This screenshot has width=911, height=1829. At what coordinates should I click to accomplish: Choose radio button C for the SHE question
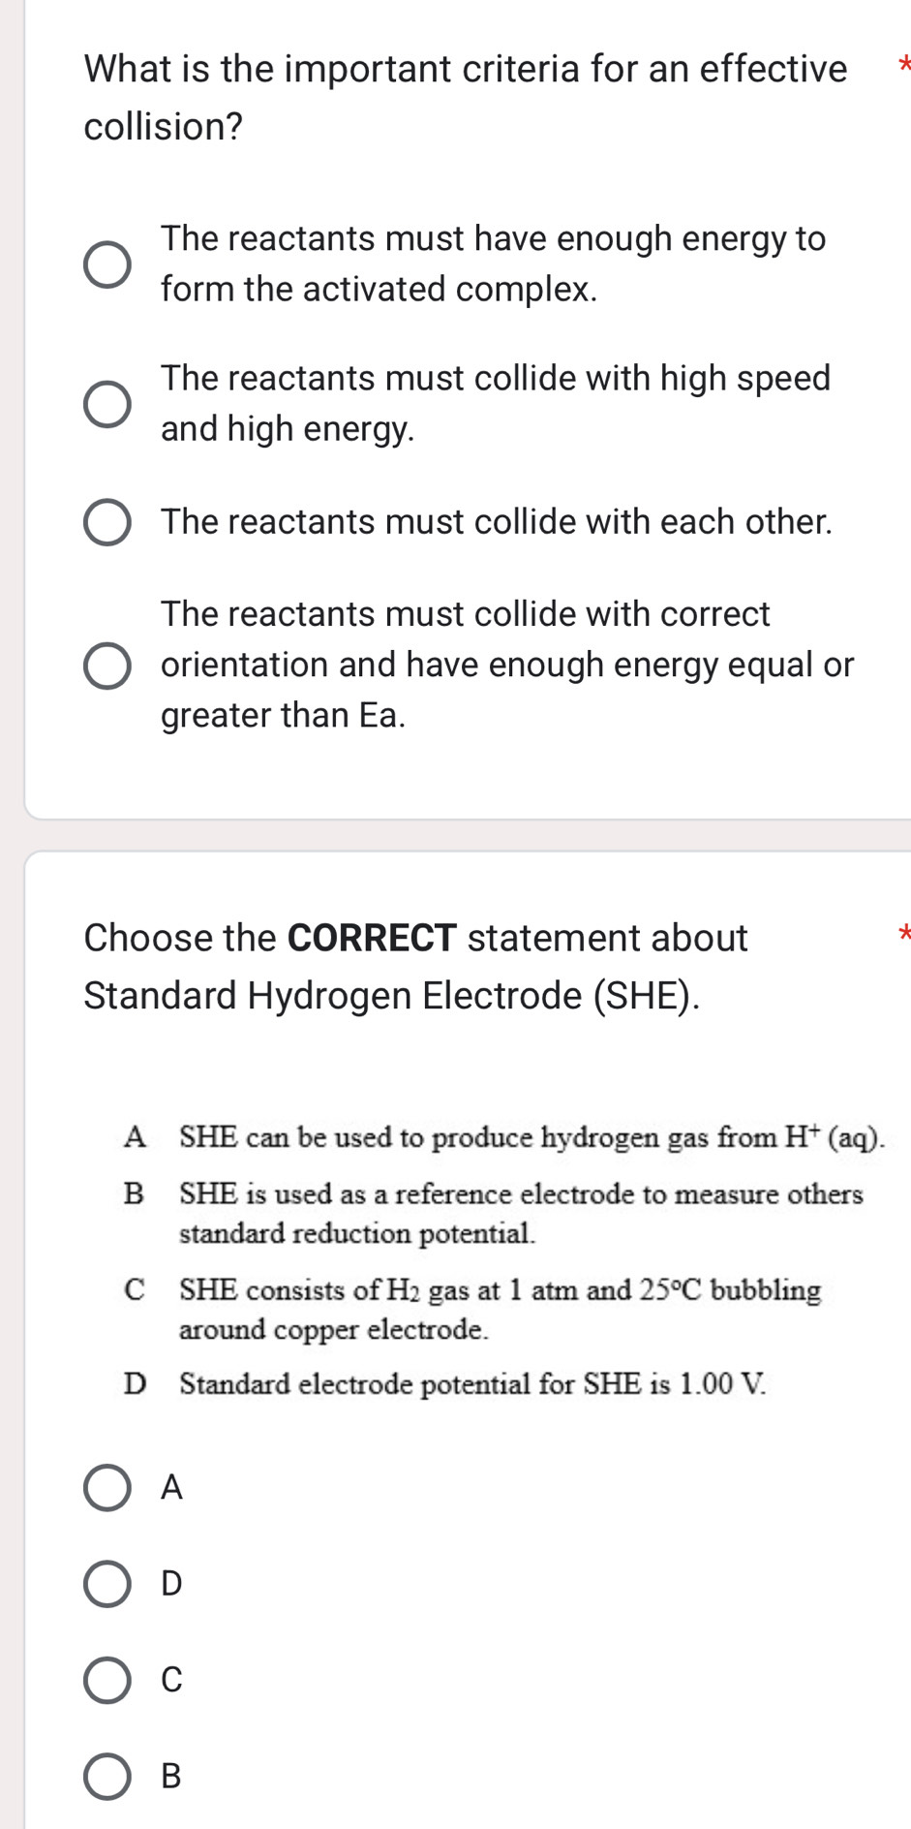coord(106,1680)
